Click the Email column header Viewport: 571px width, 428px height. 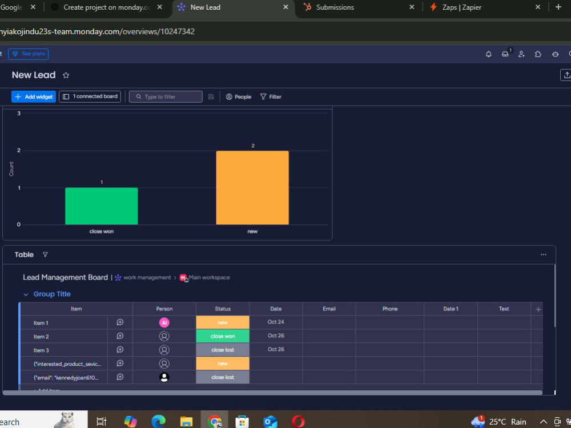coord(329,309)
